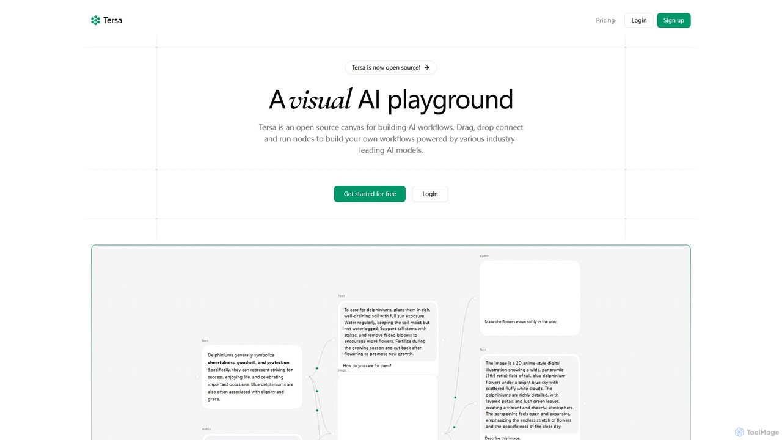
Task: Click 'Make the flowers move softly in the wind.'
Action: point(521,321)
